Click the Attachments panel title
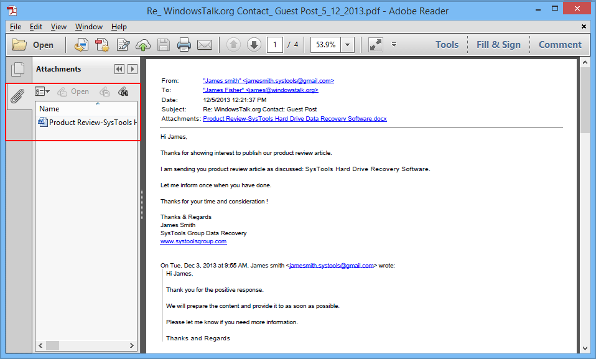596x359 pixels. [x=58, y=69]
